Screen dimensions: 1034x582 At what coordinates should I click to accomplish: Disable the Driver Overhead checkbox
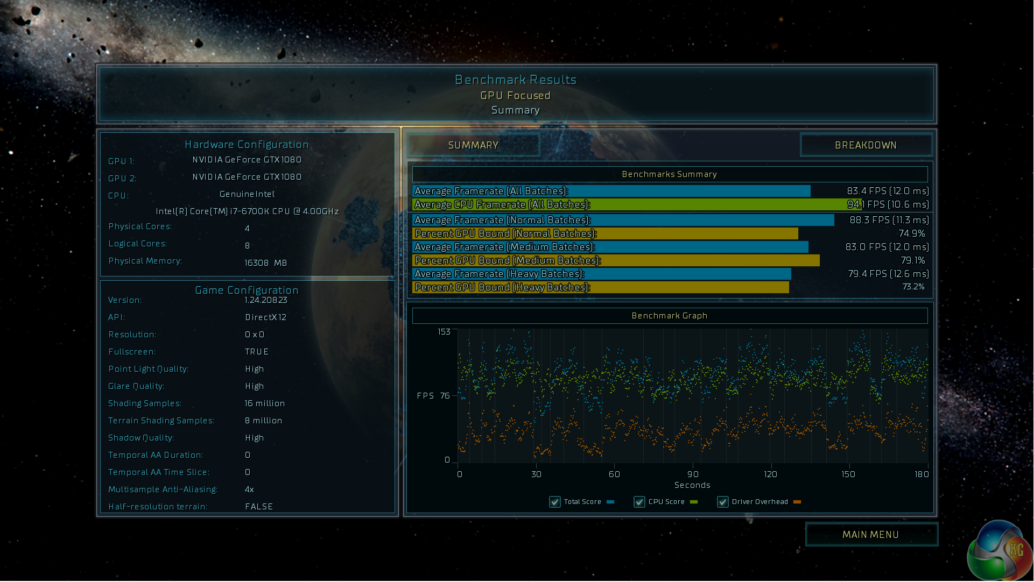tap(723, 502)
